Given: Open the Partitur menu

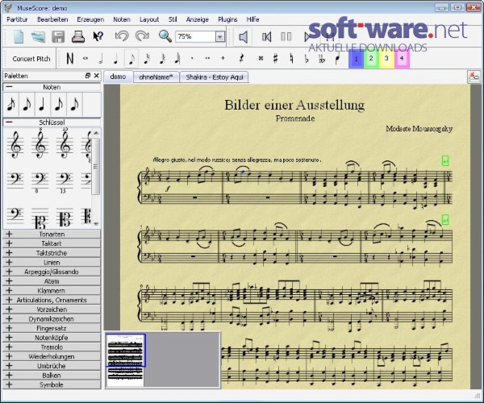Looking at the screenshot, I should [x=17, y=19].
